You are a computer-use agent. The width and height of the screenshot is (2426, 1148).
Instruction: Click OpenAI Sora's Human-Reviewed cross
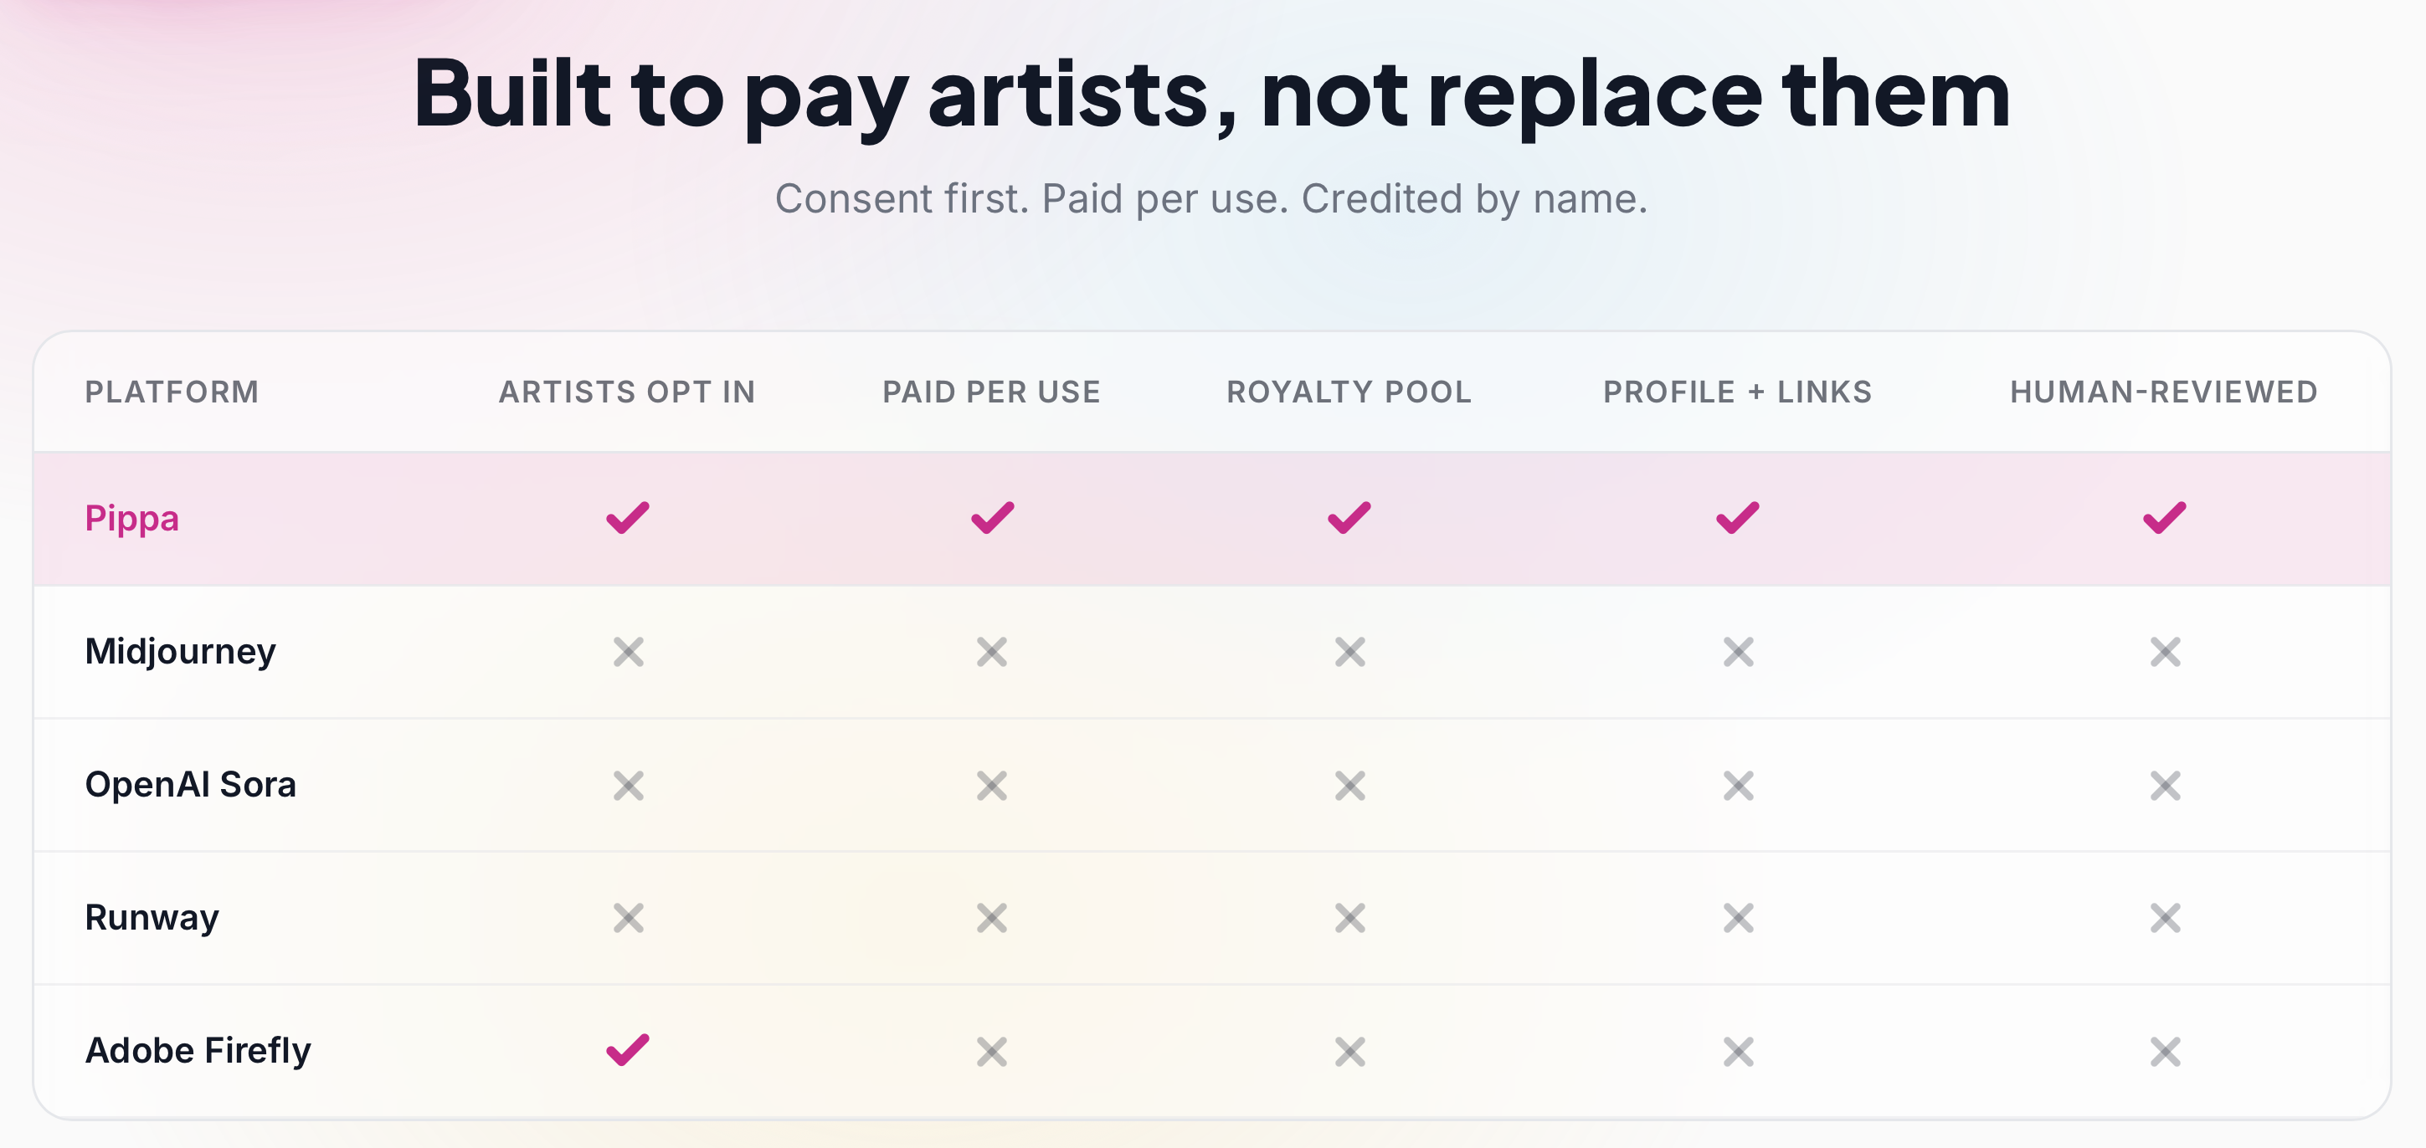[x=2165, y=785]
